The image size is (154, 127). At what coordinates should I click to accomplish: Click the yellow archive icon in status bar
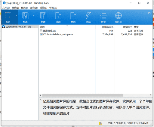point(100,123)
